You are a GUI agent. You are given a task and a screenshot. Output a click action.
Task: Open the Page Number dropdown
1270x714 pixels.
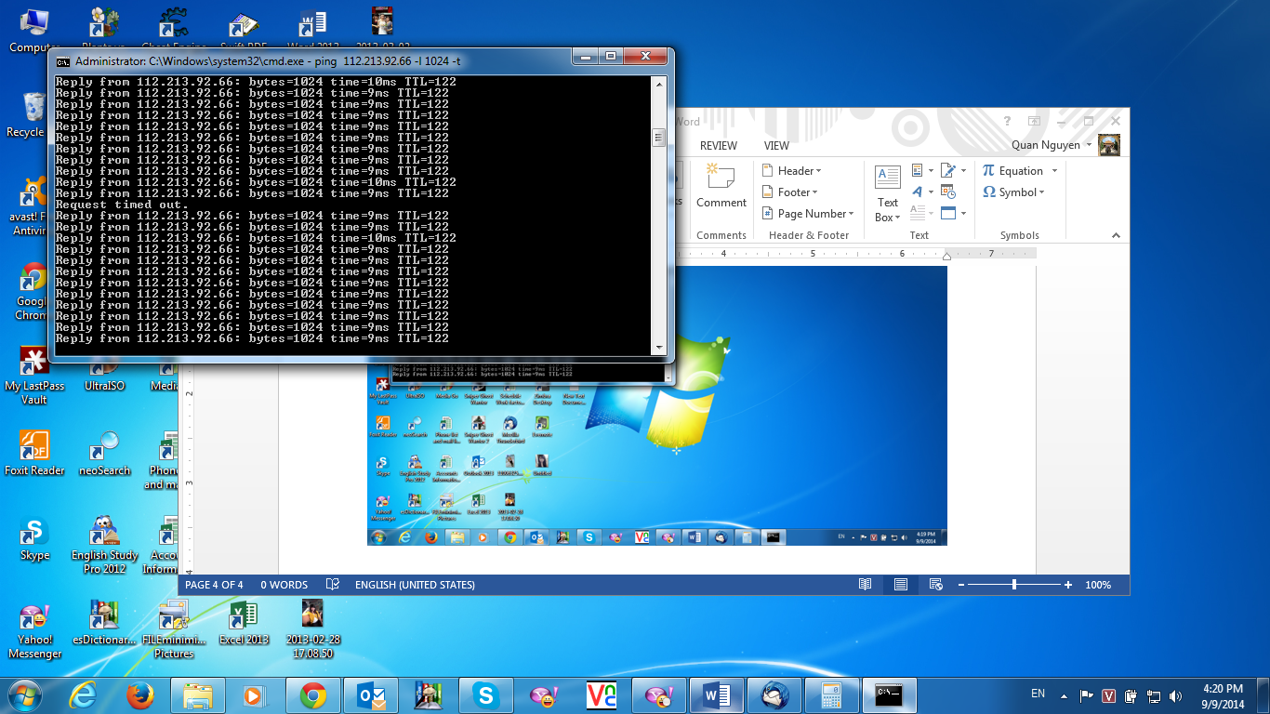pos(807,214)
